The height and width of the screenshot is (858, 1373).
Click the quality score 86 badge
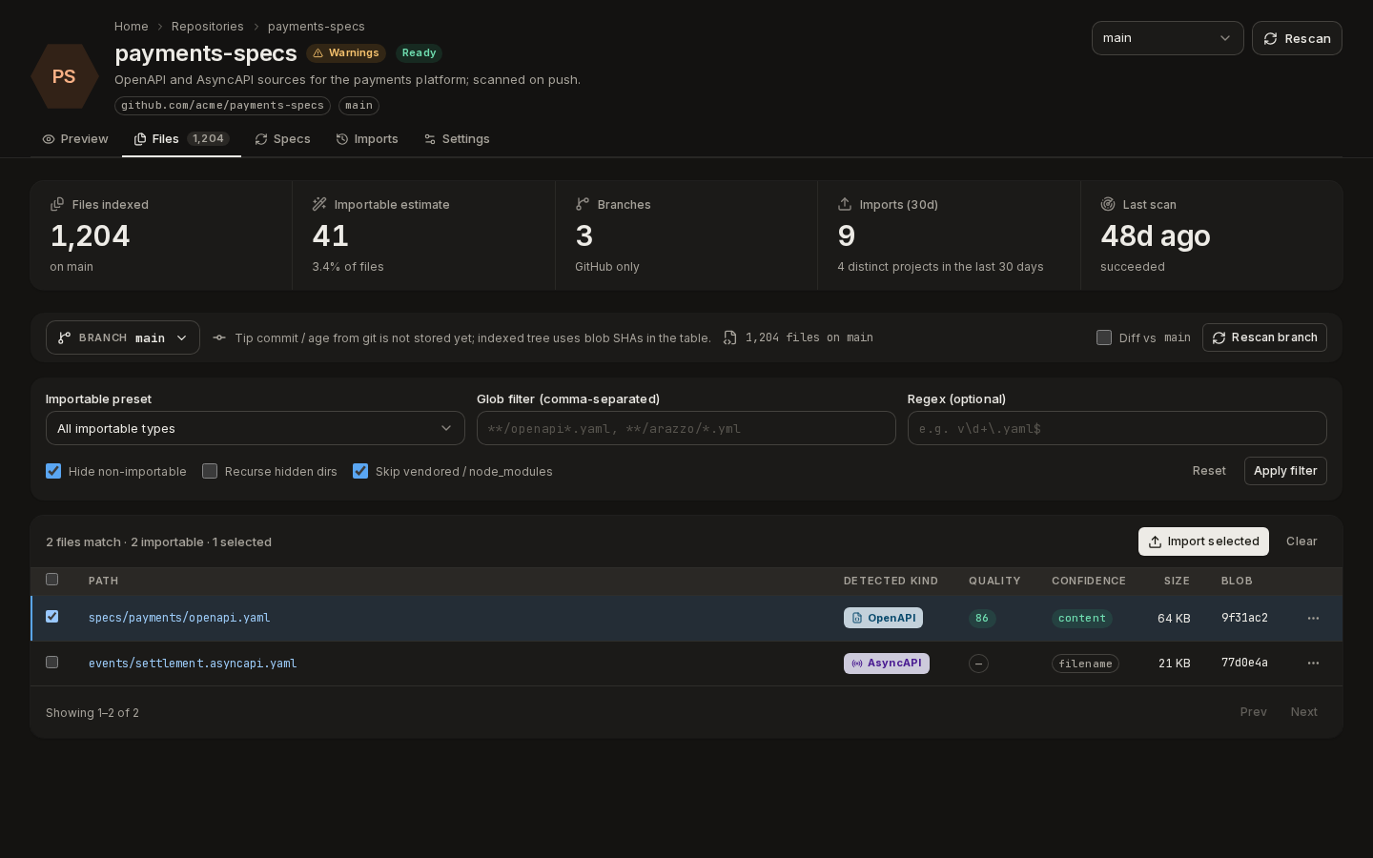(982, 618)
